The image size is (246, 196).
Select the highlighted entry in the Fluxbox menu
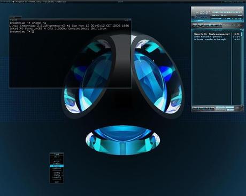[x=57, y=166]
